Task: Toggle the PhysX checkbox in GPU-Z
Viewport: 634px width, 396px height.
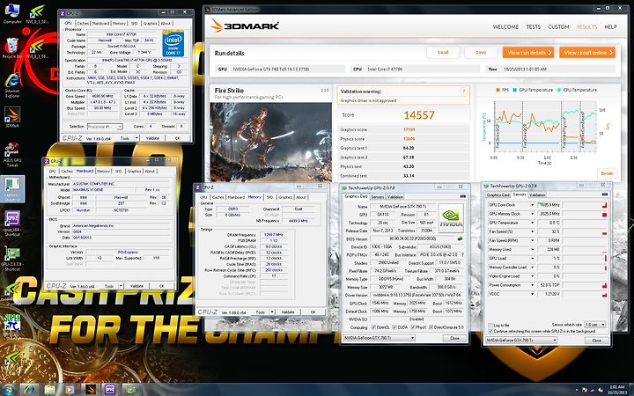Action: point(412,327)
